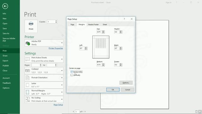202x114 pixels.
Task: Click the Right margin value field
Action: tap(117, 48)
